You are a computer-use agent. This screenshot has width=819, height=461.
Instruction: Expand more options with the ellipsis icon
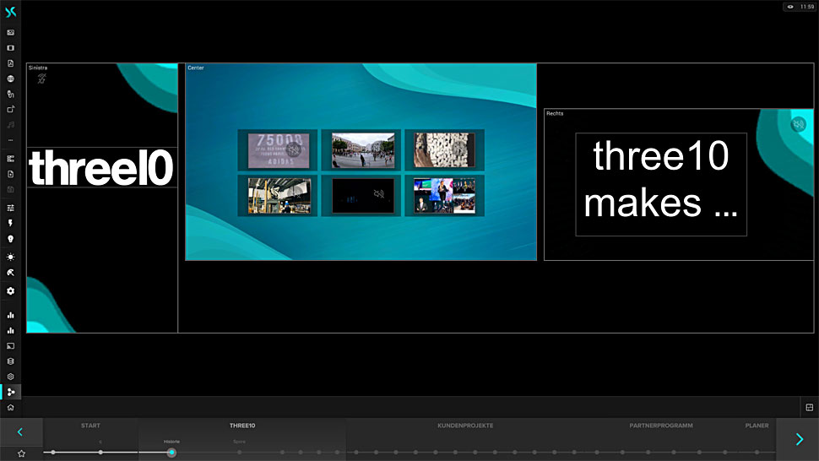(x=10, y=140)
